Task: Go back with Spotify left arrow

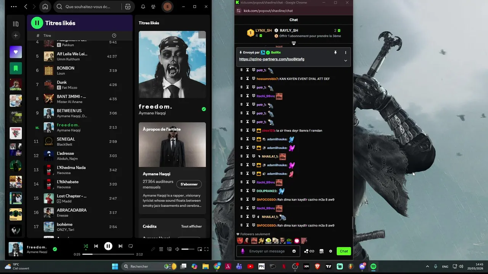Action: point(26,6)
